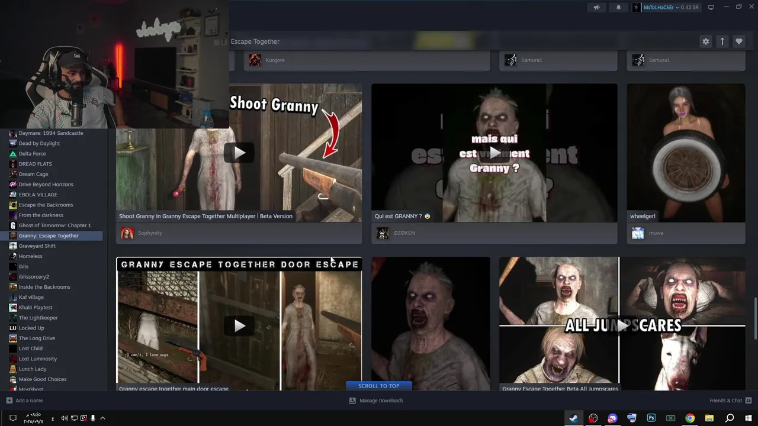This screenshot has width=758, height=426.
Task: Open Sophynity's profile avatar
Action: pyautogui.click(x=127, y=233)
